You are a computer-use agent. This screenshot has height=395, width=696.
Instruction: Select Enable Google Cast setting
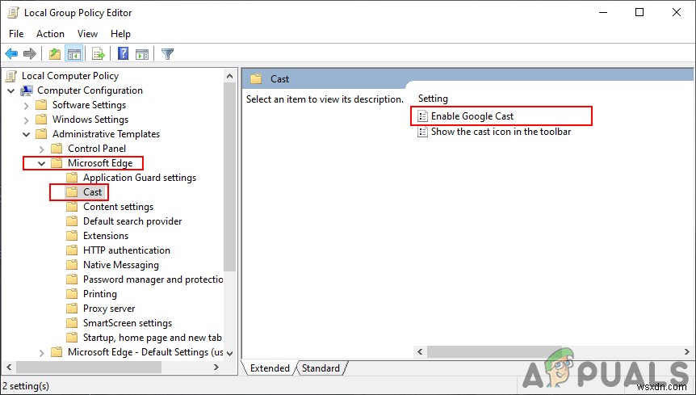click(472, 116)
